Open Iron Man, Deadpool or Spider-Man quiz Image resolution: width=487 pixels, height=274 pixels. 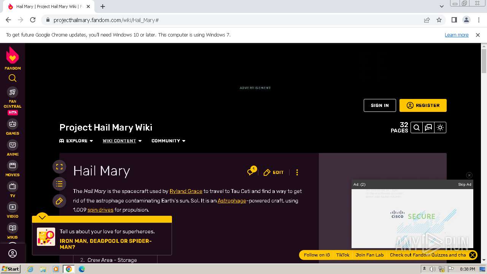pyautogui.click(x=106, y=244)
